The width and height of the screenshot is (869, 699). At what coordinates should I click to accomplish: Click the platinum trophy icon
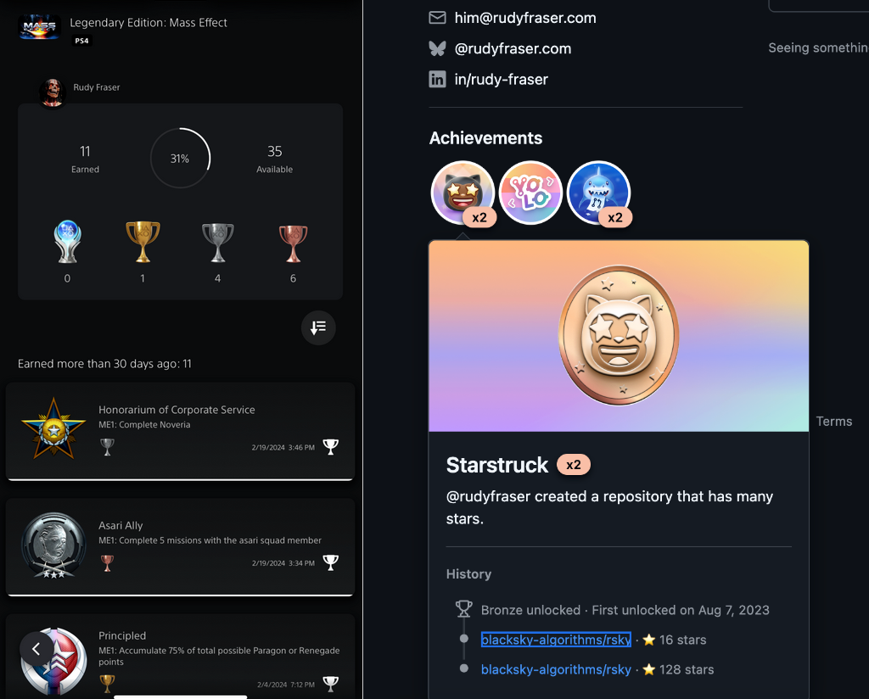[x=68, y=241]
